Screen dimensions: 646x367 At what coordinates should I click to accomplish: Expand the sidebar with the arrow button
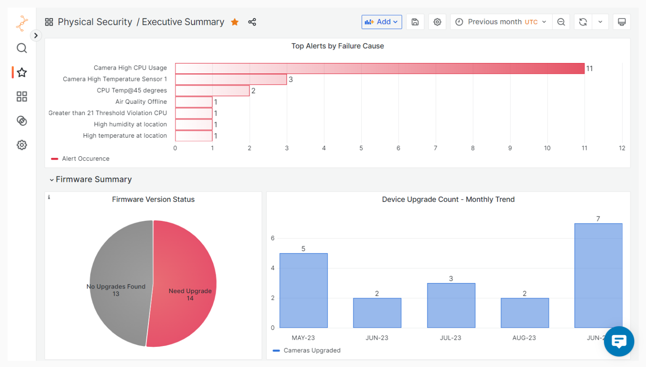[x=36, y=36]
